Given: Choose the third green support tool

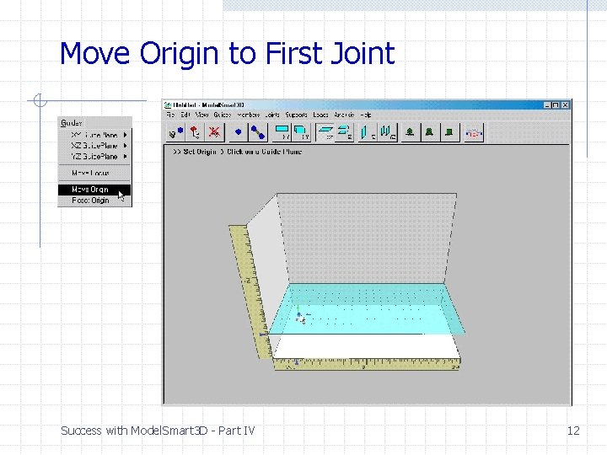Looking at the screenshot, I should pyautogui.click(x=449, y=132).
